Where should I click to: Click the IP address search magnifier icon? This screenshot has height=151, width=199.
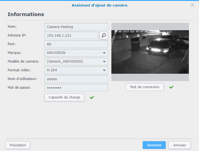[x=104, y=35]
